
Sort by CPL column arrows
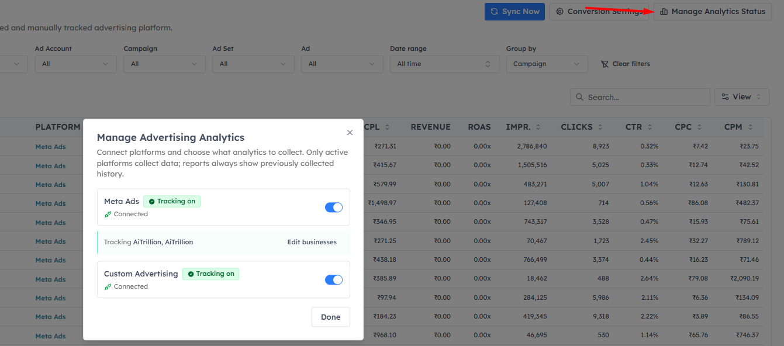click(387, 127)
